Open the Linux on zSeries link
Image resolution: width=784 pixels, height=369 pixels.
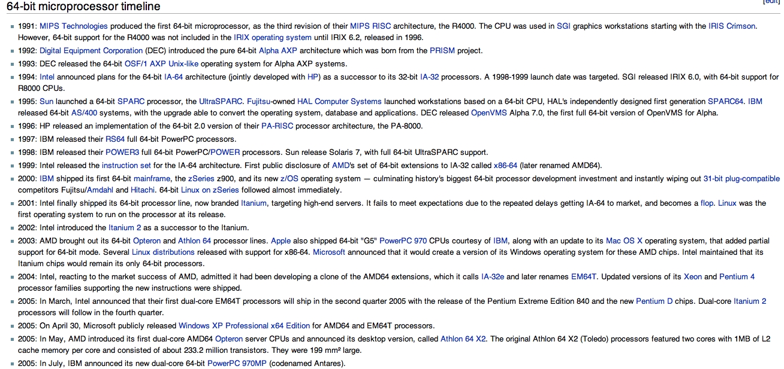210,190
